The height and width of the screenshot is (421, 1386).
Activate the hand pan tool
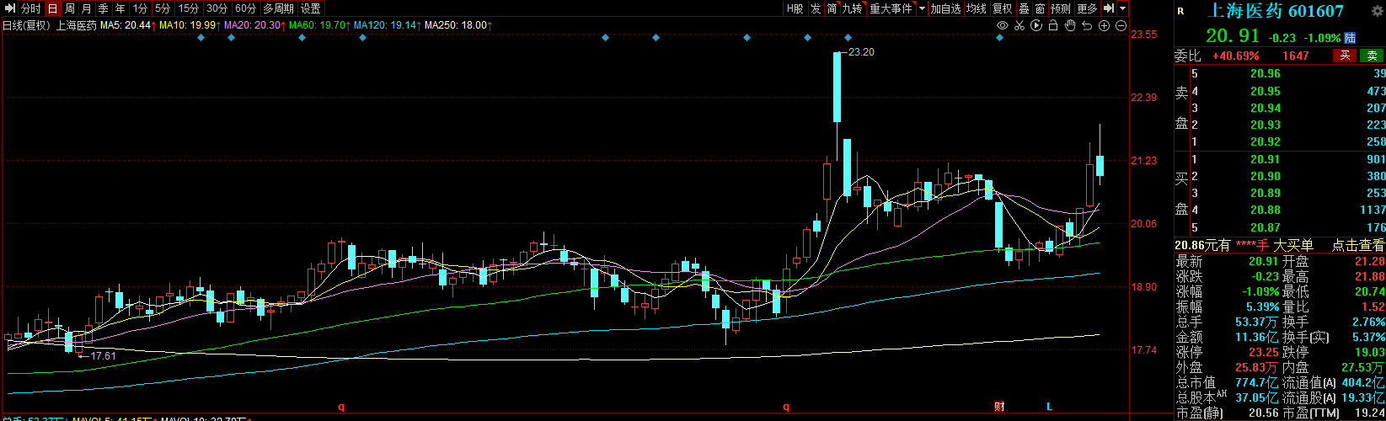pos(1070,25)
